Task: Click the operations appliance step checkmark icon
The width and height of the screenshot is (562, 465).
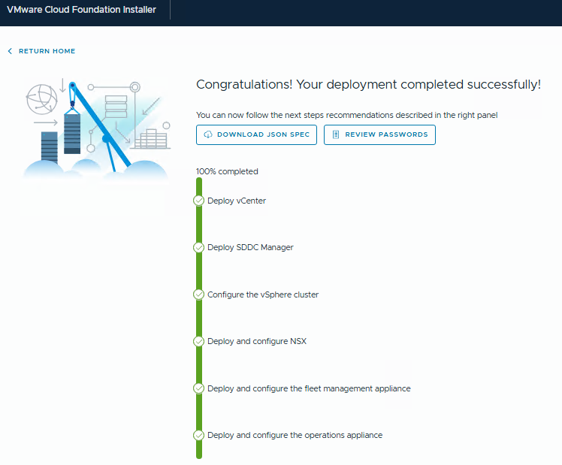Action: tap(199, 435)
